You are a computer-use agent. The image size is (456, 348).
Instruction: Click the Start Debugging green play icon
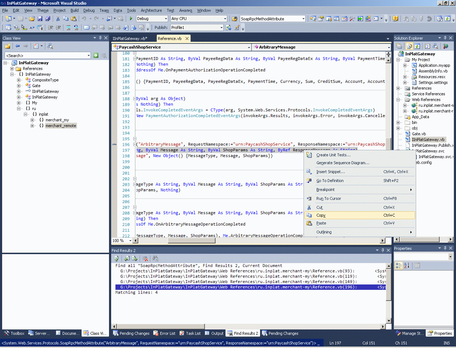tap(131, 19)
